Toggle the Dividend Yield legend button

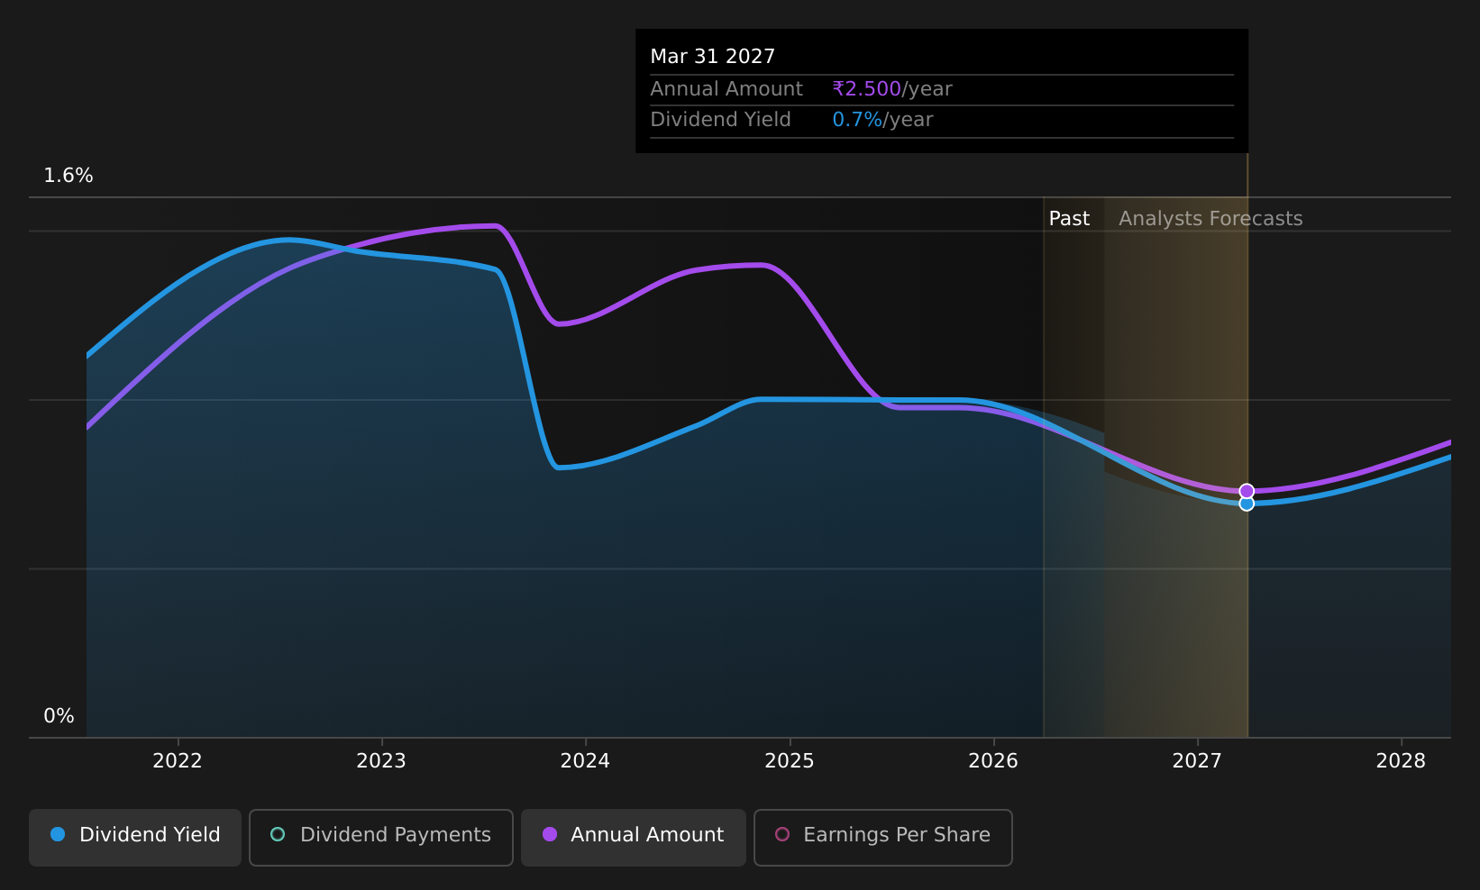pos(135,837)
